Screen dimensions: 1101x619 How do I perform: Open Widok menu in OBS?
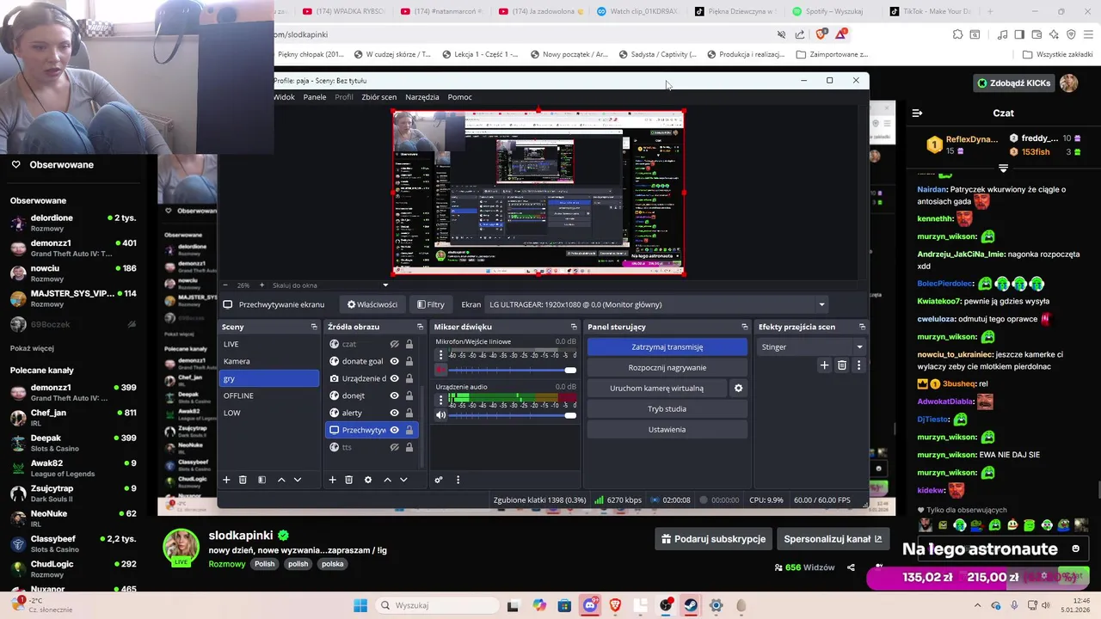pos(284,97)
